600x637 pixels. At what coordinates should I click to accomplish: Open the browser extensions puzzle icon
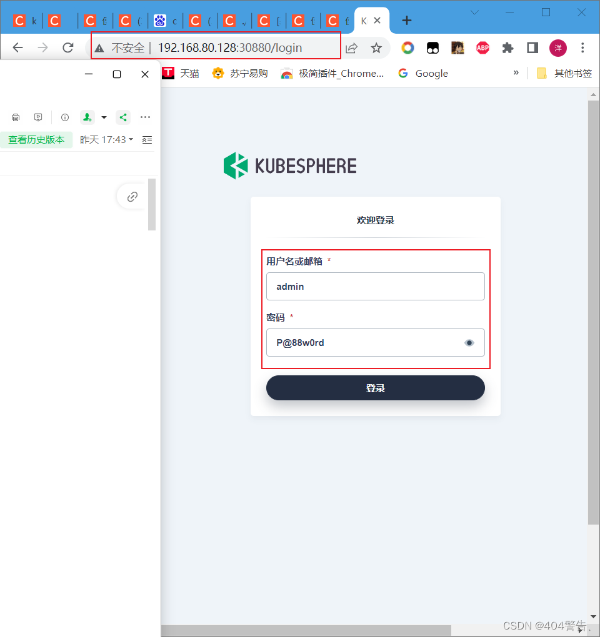(507, 47)
